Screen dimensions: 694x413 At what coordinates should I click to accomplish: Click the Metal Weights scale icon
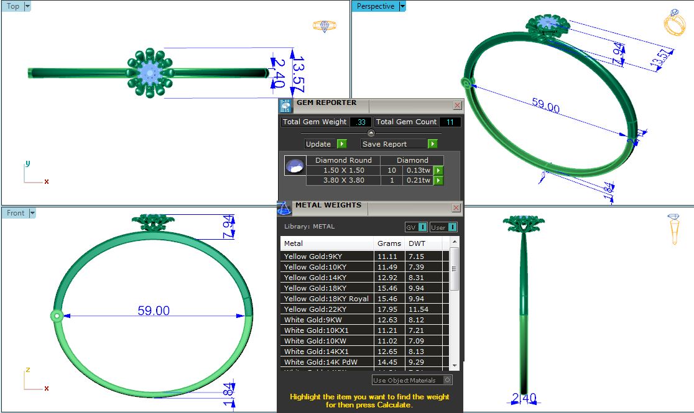[x=284, y=207]
